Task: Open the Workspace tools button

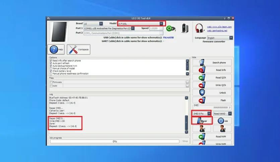Action: click(x=79, y=50)
